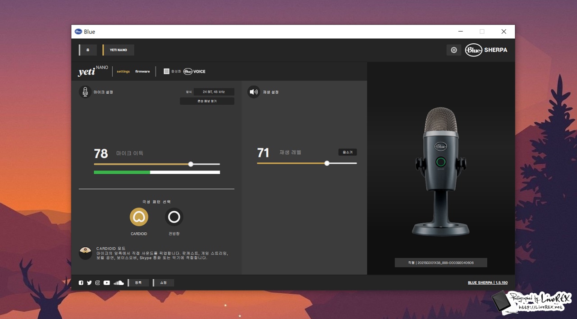The image size is (577, 319).
Task: Mute playback with the mute button
Action: [348, 153]
